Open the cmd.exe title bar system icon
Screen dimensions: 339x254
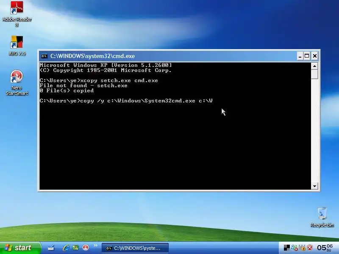coord(44,56)
